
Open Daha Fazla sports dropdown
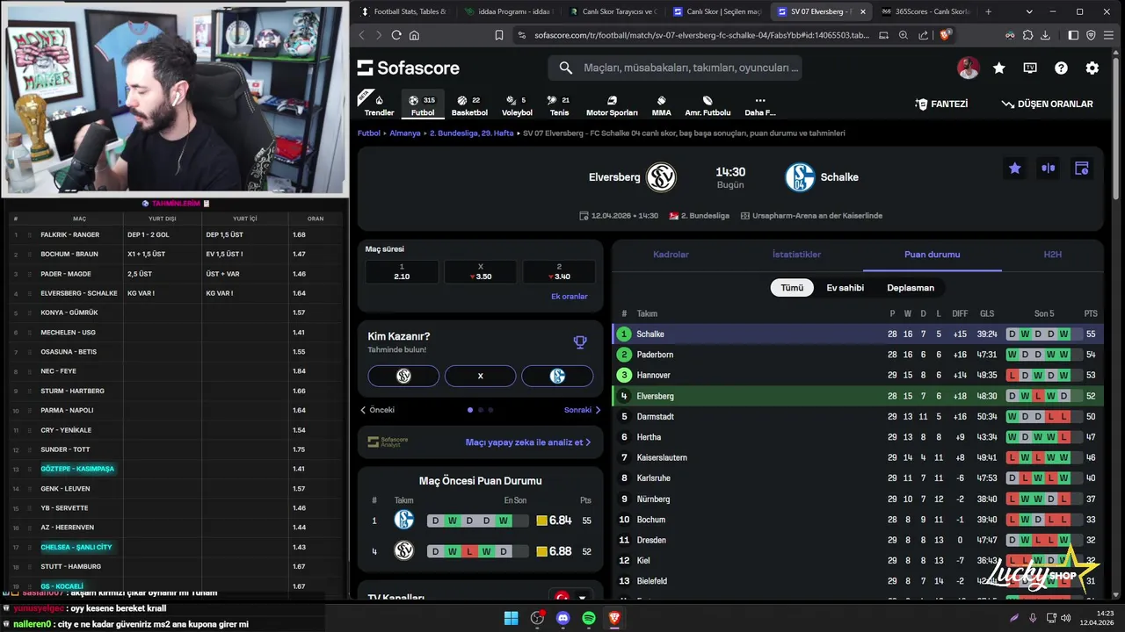tap(760, 105)
